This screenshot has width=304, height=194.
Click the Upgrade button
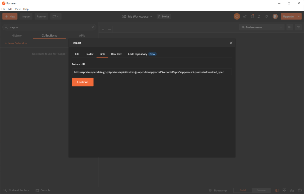point(288,16)
